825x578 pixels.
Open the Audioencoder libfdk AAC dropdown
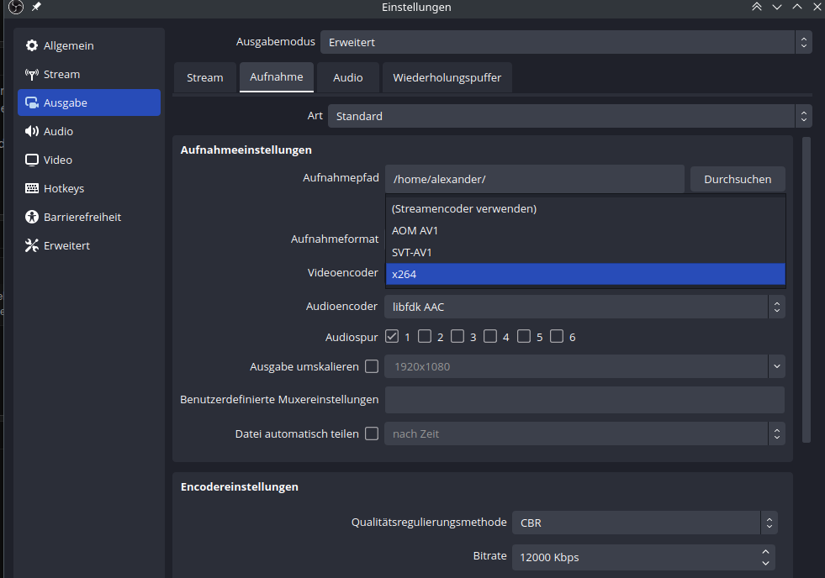[x=584, y=307]
